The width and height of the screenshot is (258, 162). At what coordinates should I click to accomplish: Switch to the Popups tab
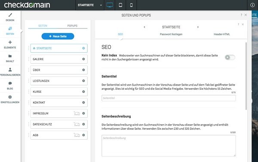pyautogui.click(x=72, y=26)
